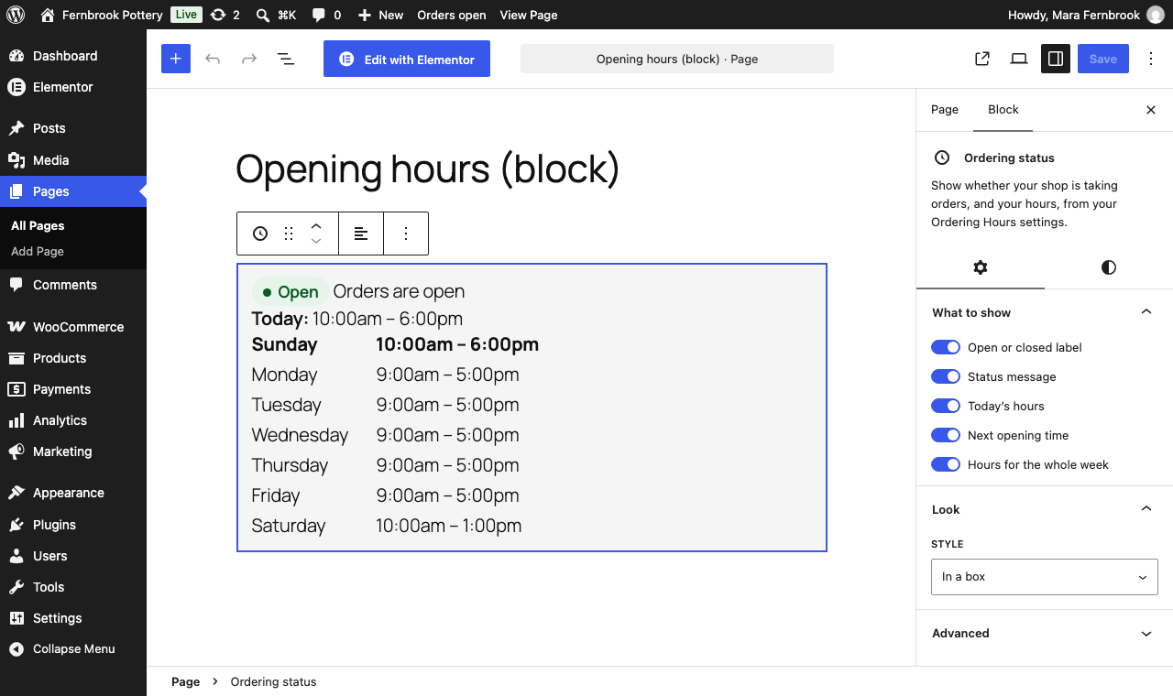Toggle the Status message switch
Screen dimensions: 1173x696
click(946, 376)
